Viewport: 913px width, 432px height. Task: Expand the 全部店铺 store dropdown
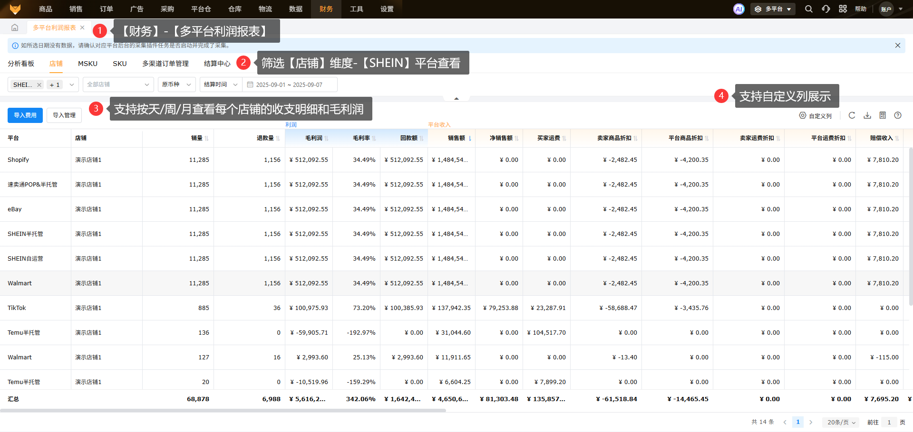click(x=118, y=85)
